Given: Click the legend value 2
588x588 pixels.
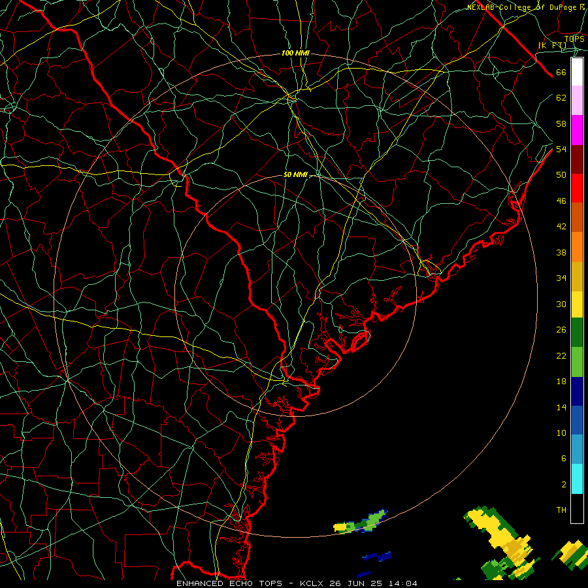Looking at the screenshot, I should (563, 485).
